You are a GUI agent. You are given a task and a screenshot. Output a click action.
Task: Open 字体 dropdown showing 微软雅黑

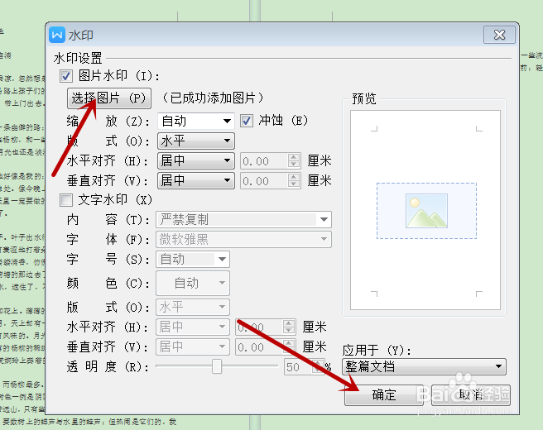click(244, 239)
